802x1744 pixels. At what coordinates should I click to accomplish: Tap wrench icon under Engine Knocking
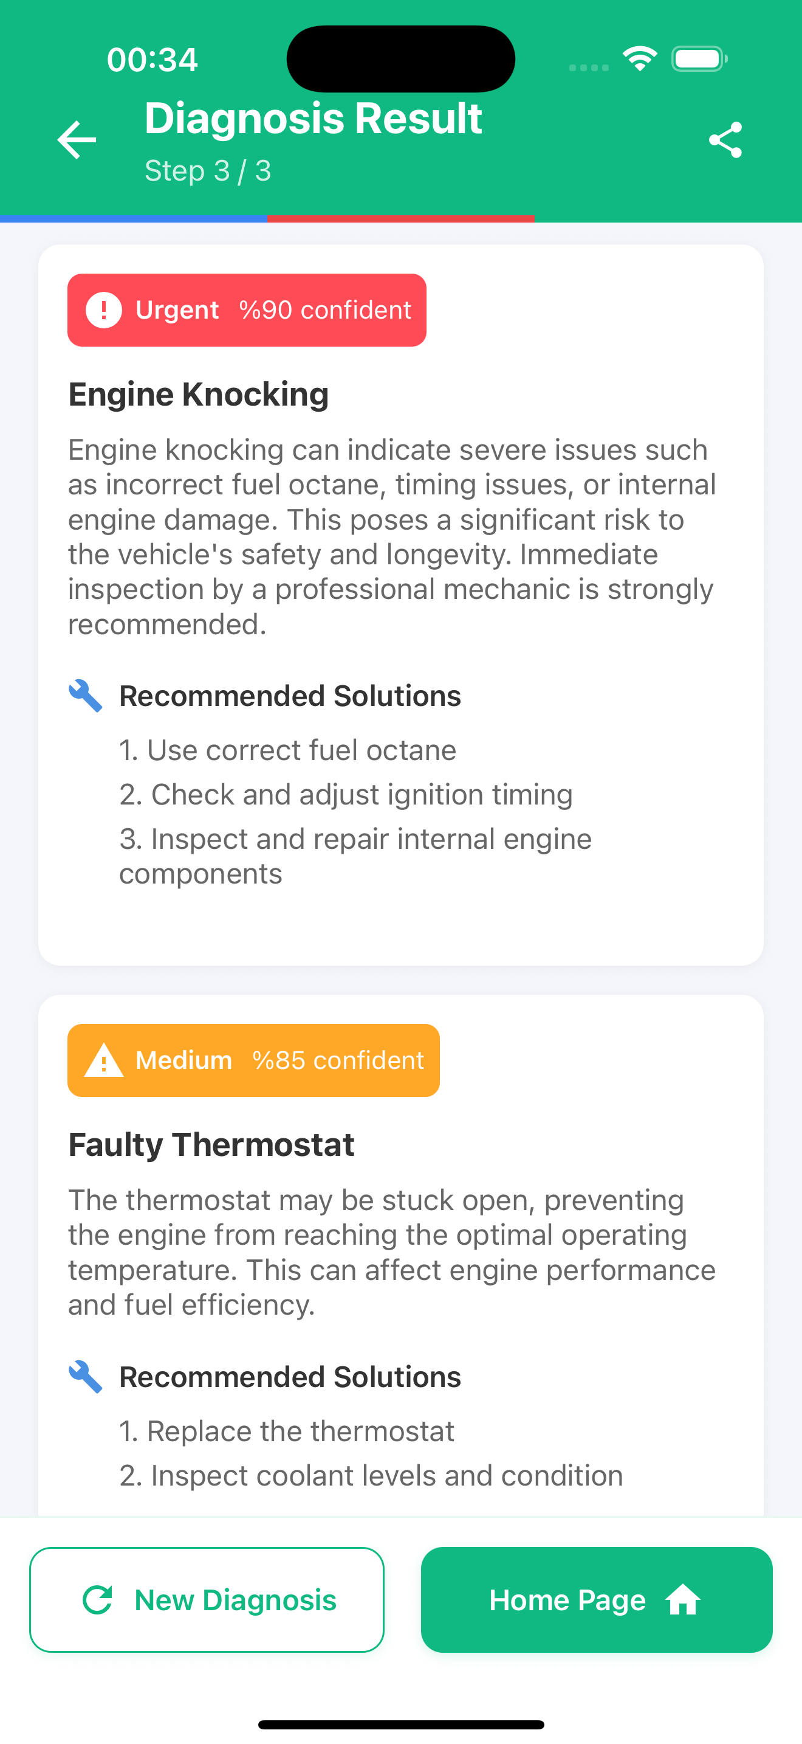coord(86,696)
